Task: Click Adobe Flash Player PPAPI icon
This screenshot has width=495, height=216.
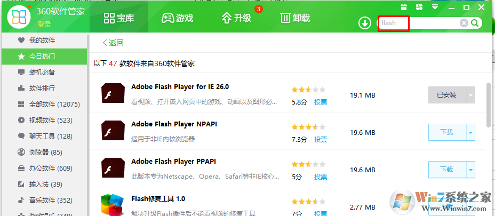Action: point(113,167)
